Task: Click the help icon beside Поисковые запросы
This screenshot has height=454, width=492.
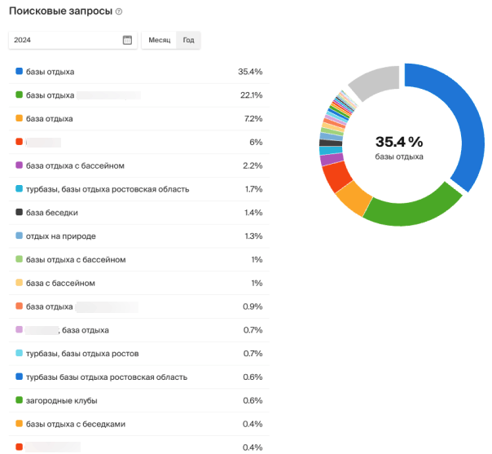Action: point(119,11)
